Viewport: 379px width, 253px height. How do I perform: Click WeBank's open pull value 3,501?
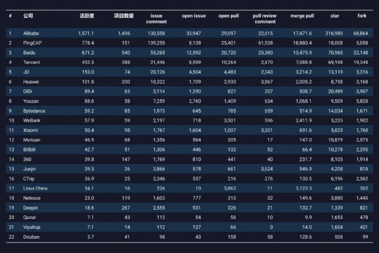click(x=230, y=121)
